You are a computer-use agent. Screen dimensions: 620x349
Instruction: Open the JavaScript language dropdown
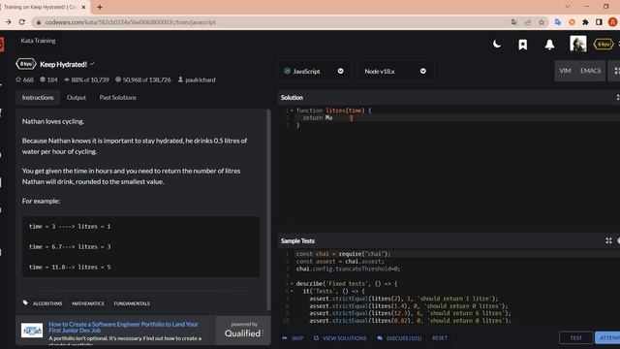314,71
